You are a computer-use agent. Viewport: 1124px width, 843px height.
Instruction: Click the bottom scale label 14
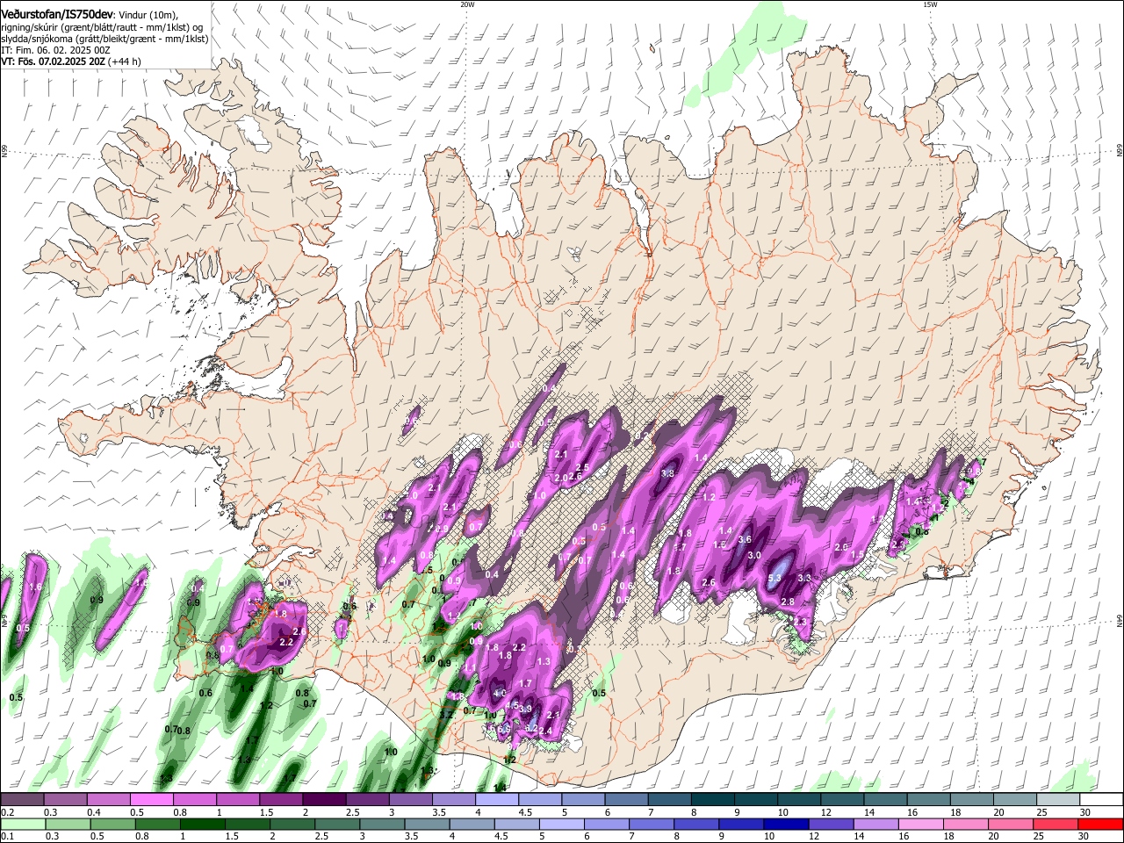pyautogui.click(x=858, y=836)
